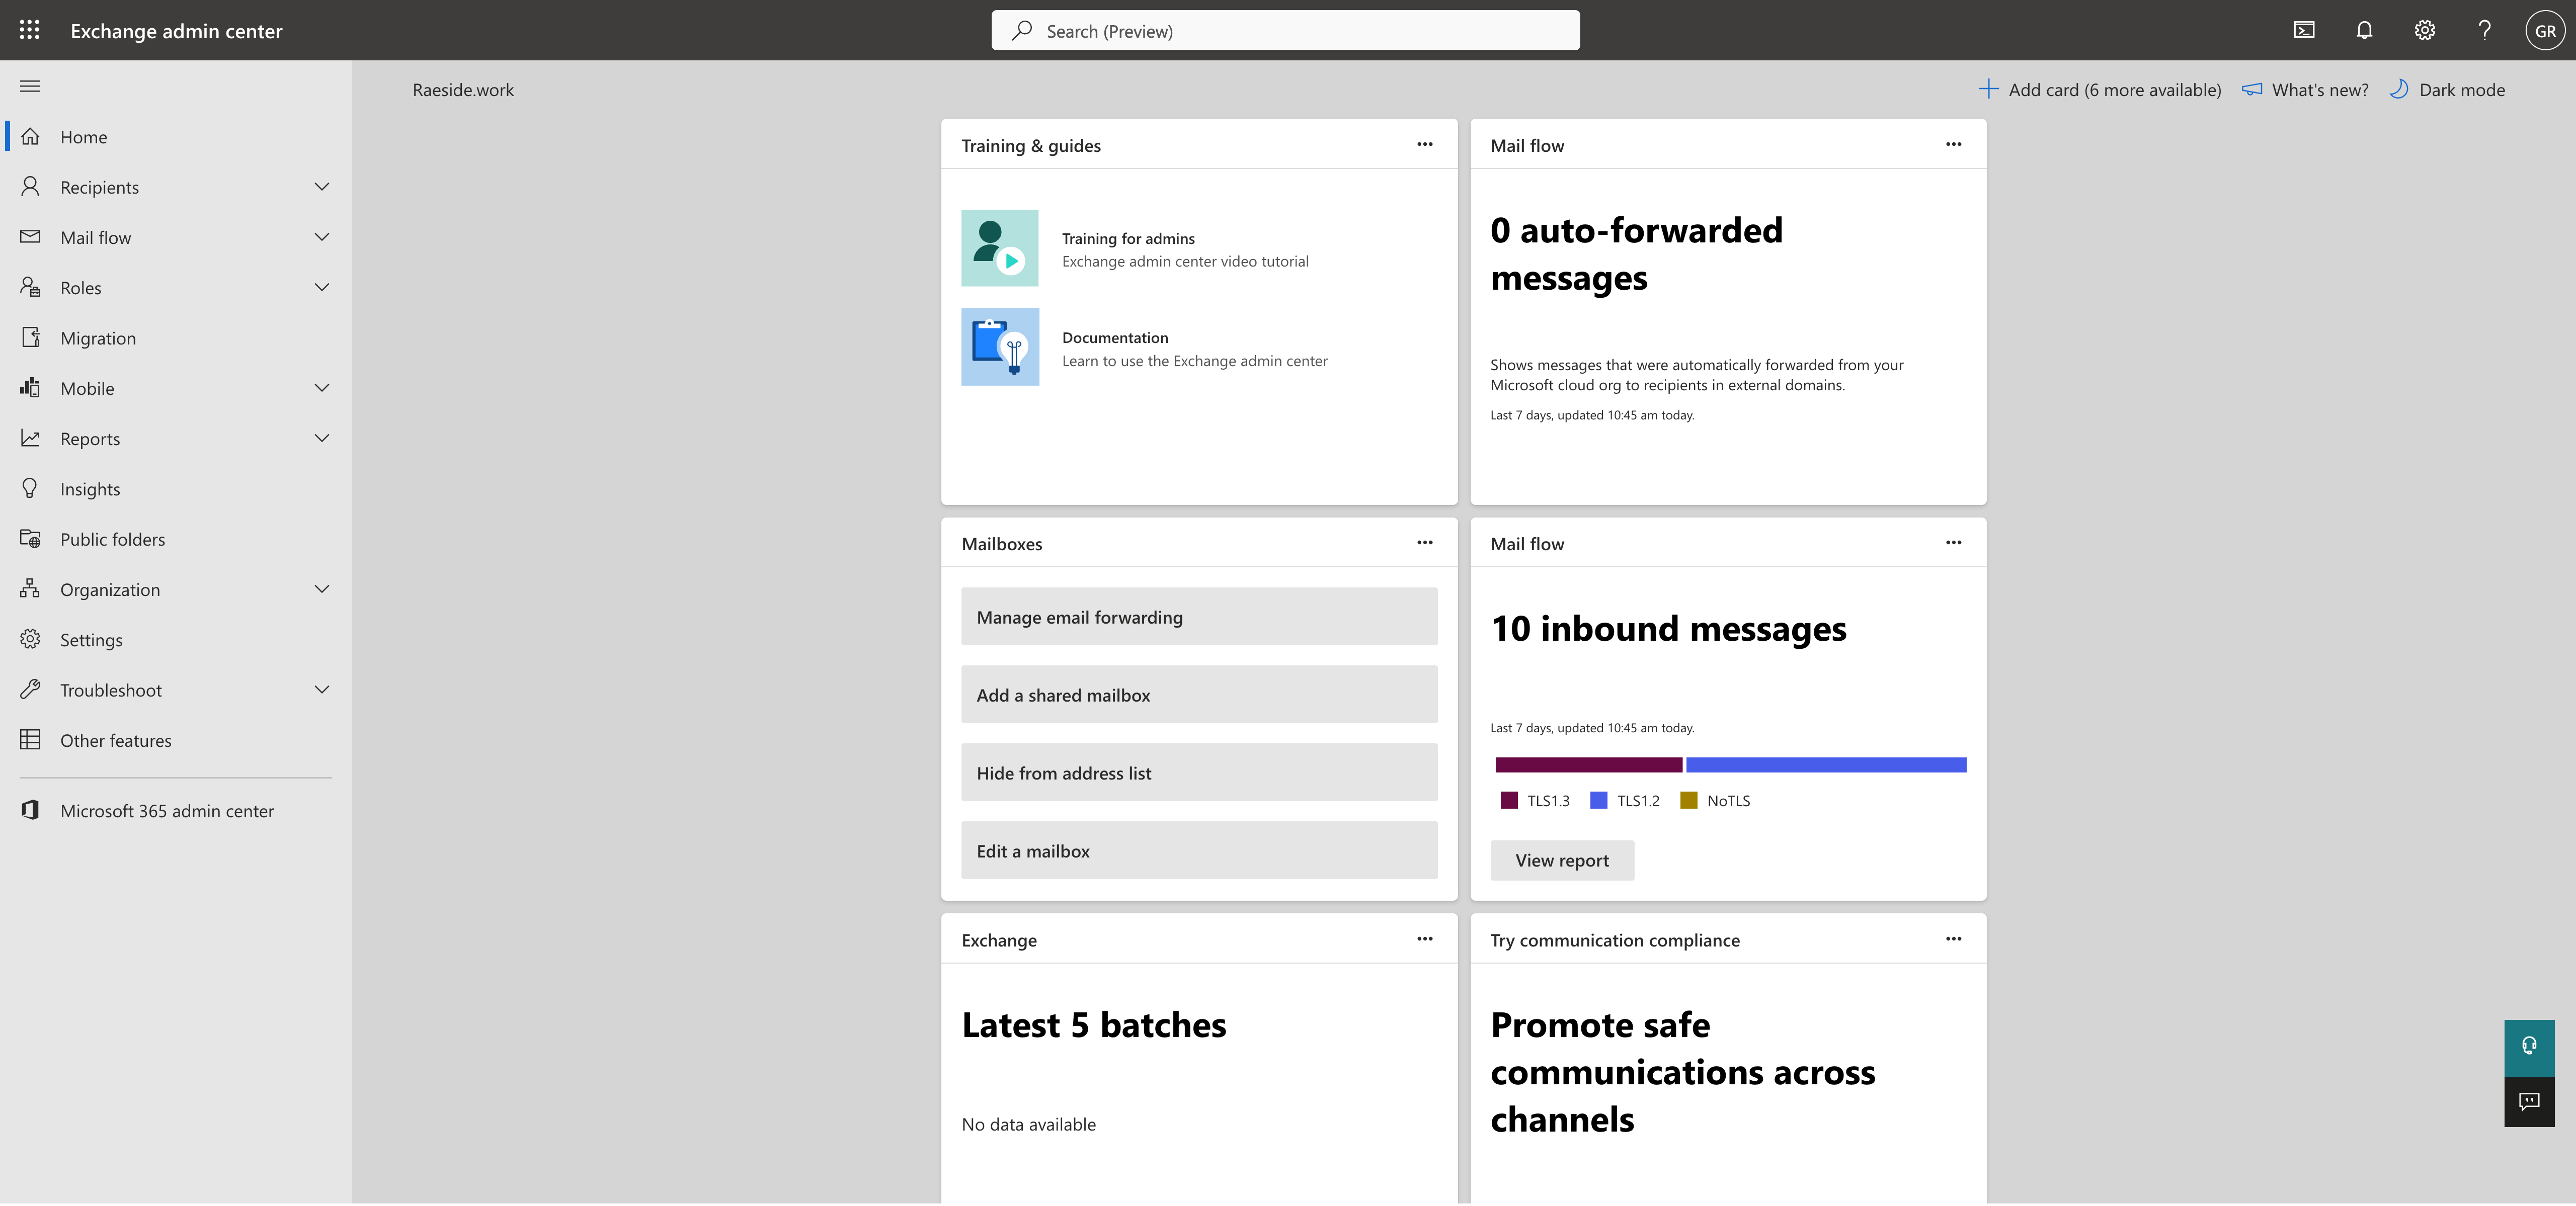
Task: Open more options on Mailboxes card
Action: click(x=1424, y=543)
